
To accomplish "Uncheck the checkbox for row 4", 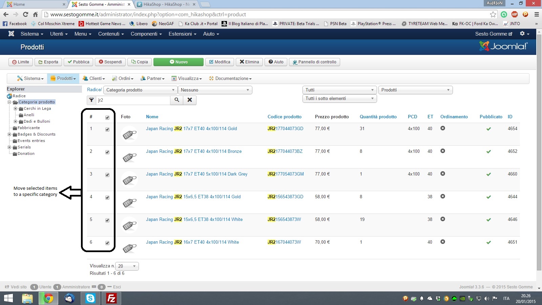I will [x=107, y=198].
